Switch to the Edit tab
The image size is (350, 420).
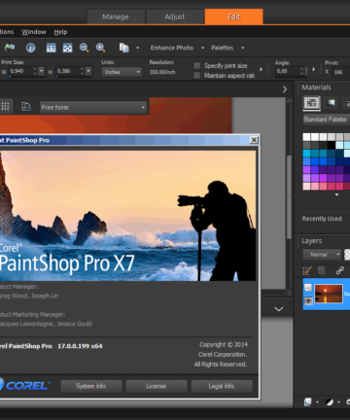click(233, 17)
